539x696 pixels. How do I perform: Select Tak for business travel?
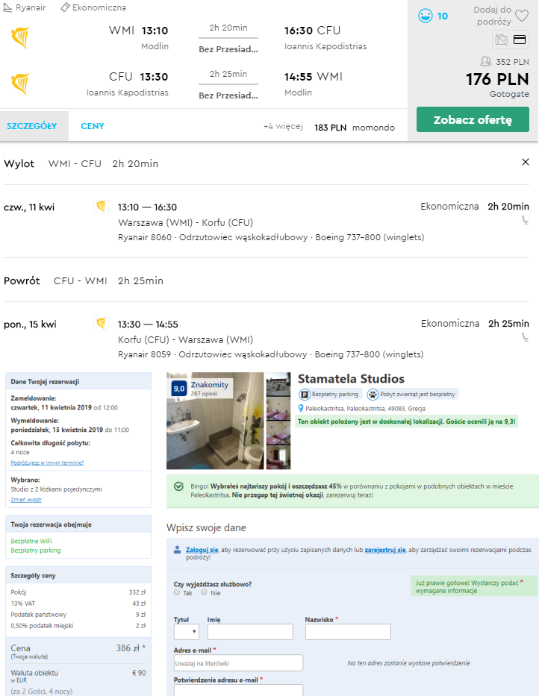click(177, 592)
